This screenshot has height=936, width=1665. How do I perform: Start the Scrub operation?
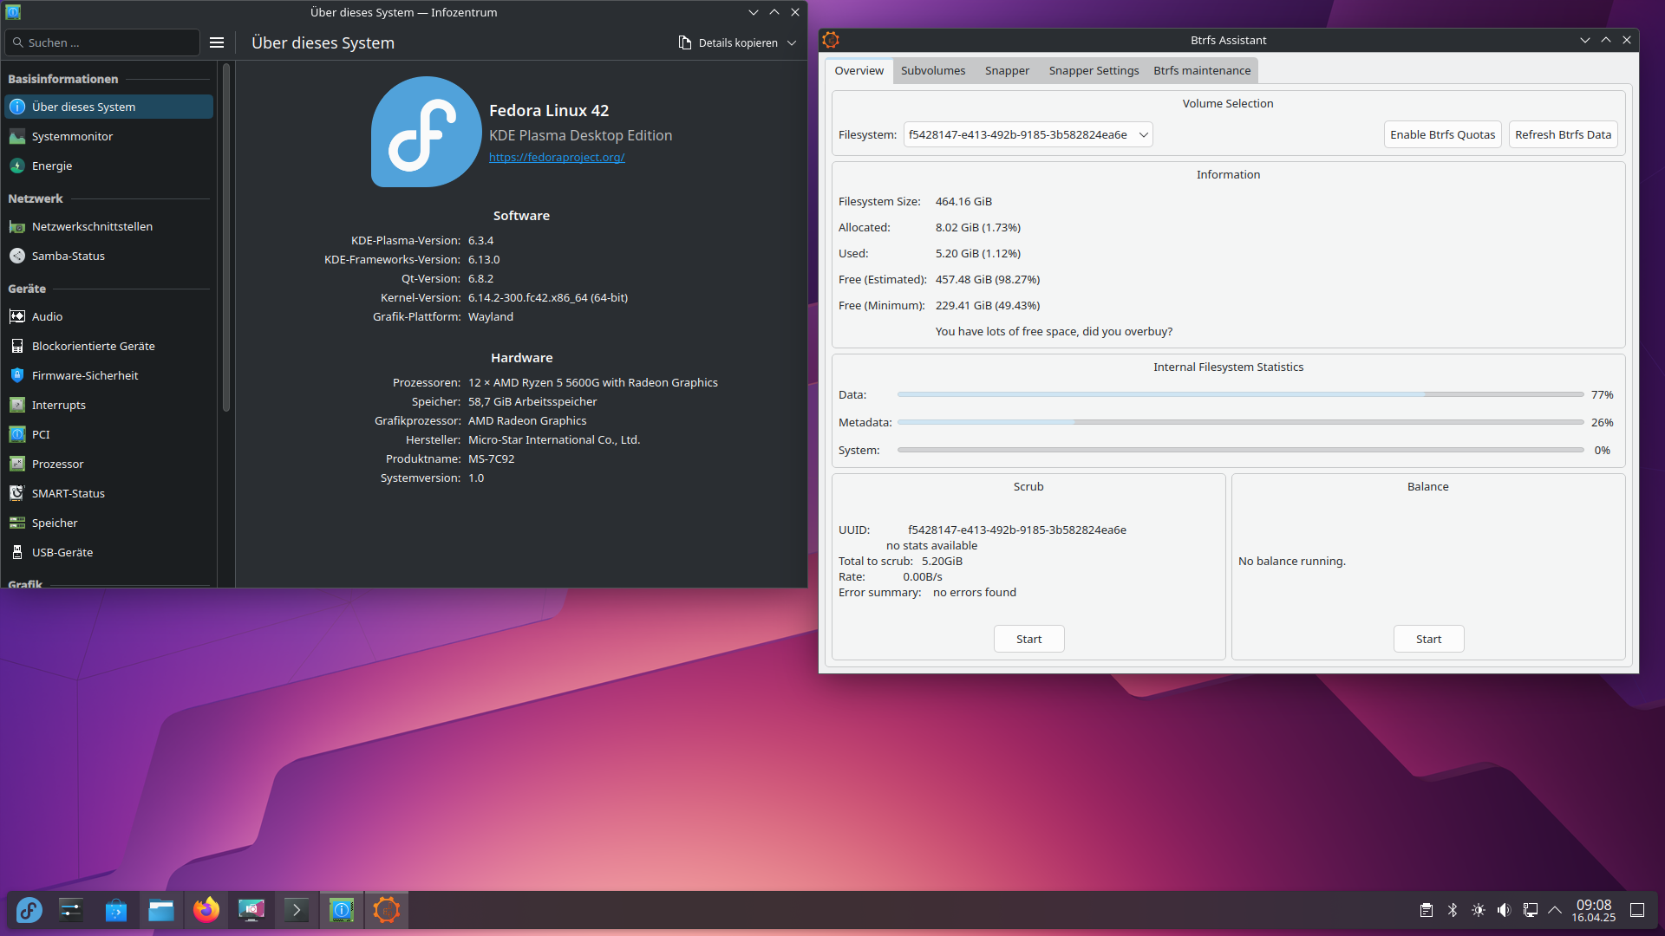click(1028, 639)
